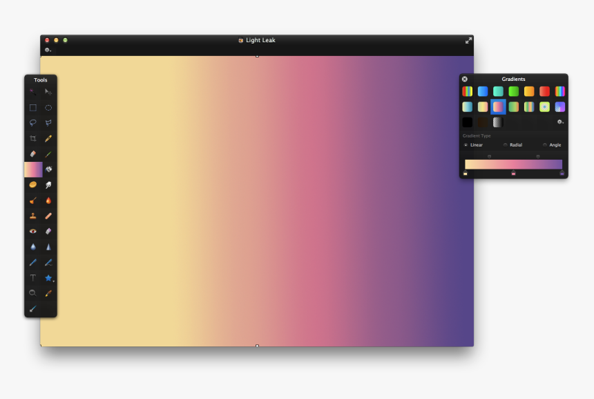This screenshot has height=399, width=594.
Task: Select the Lasso tool
Action: click(x=33, y=123)
